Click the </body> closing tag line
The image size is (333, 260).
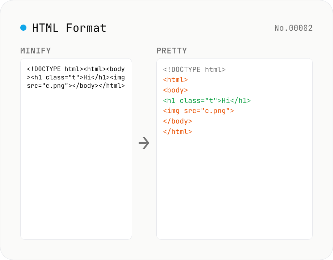click(178, 121)
